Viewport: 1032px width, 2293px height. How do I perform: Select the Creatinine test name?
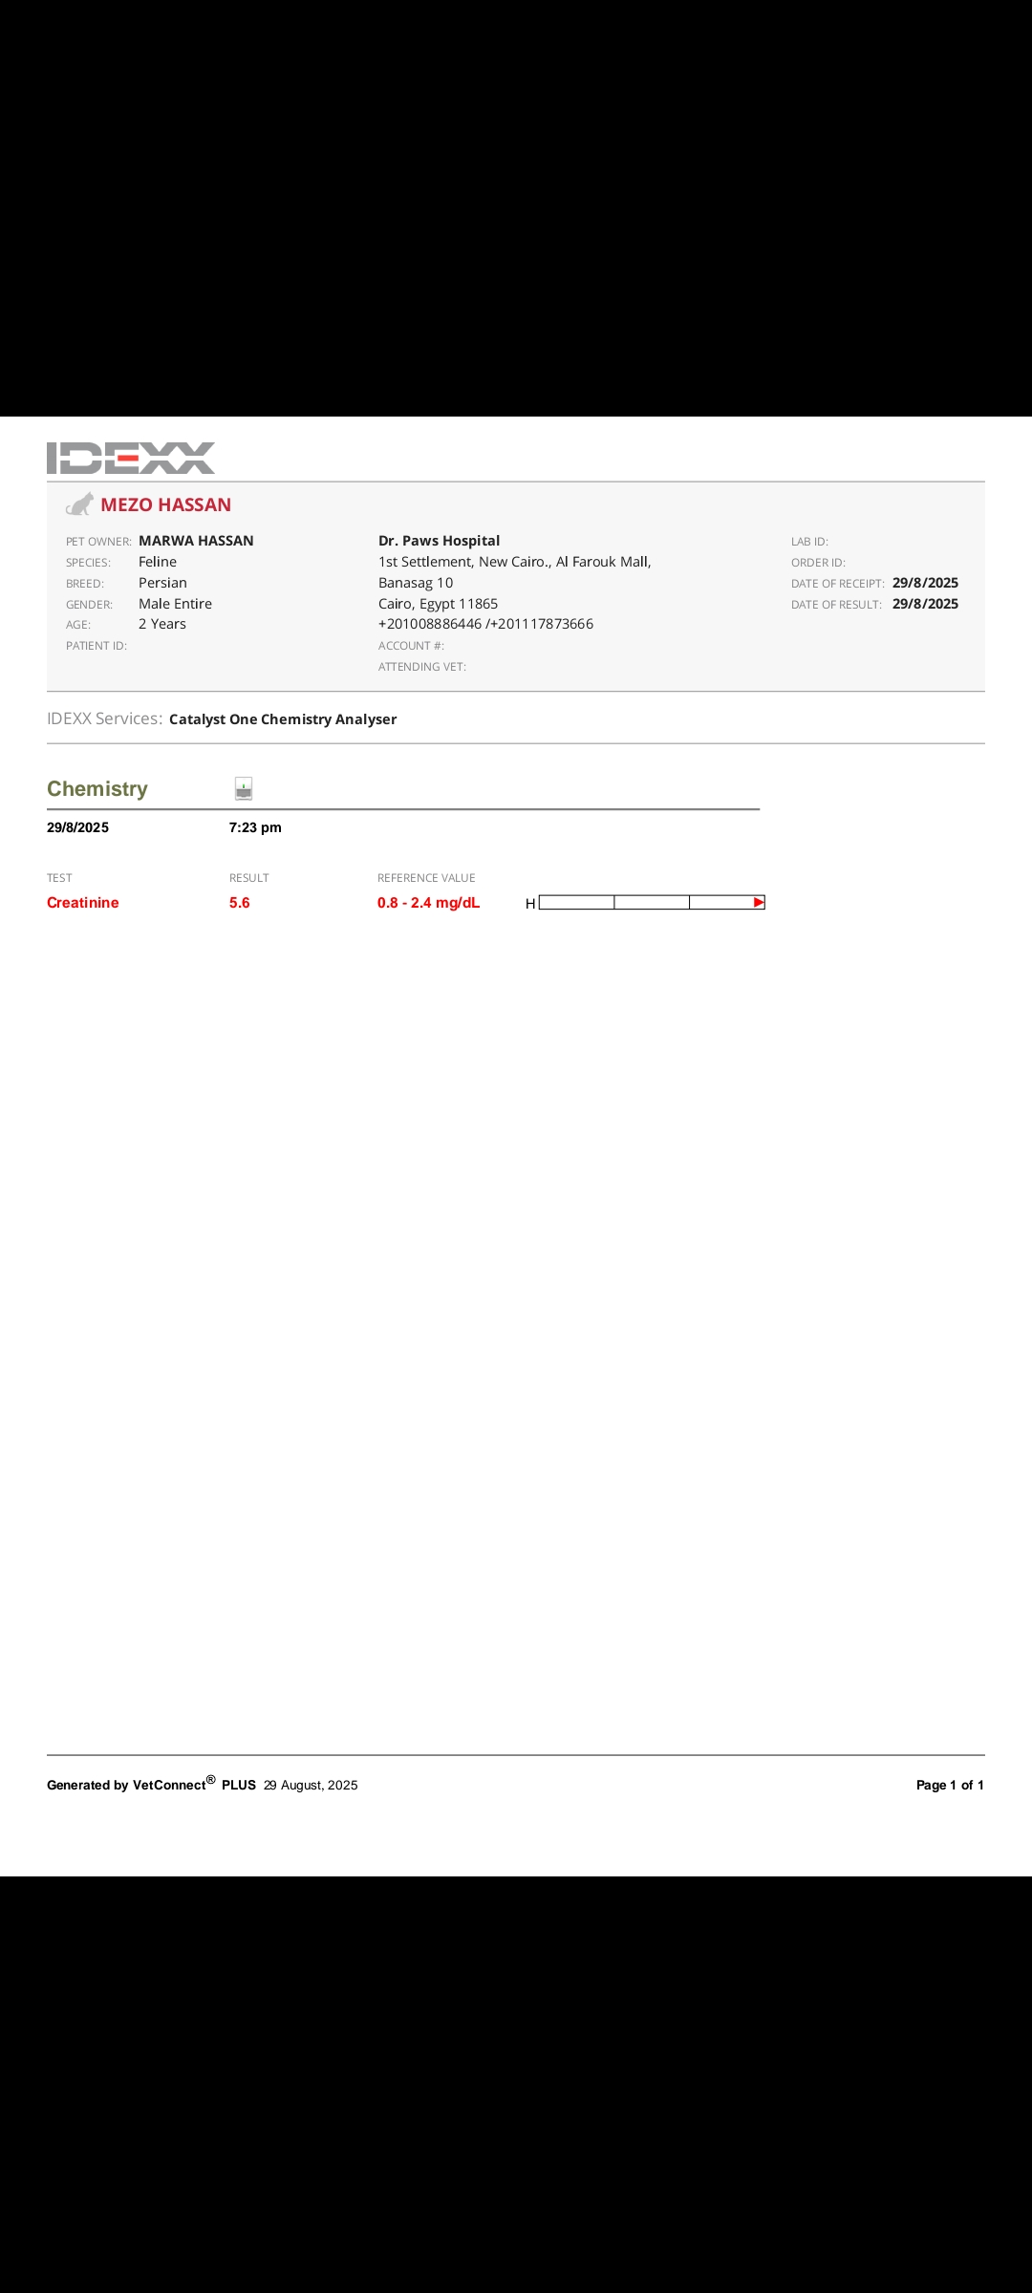83,903
